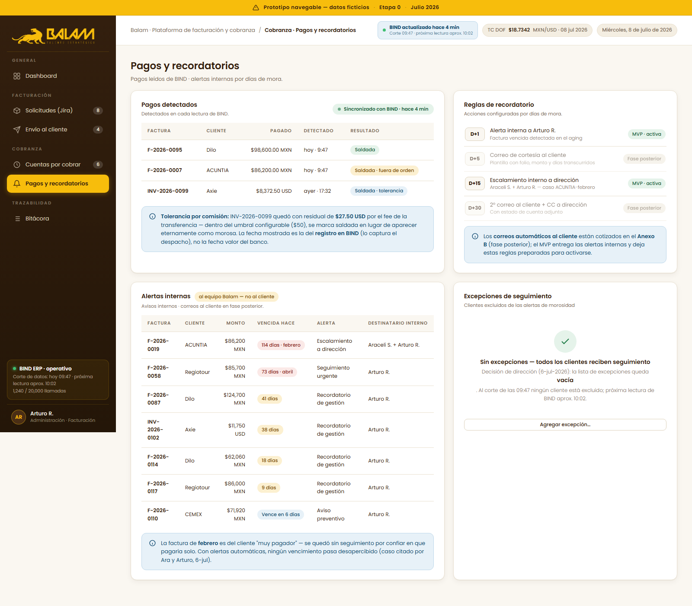The image size is (692, 606).
Task: Click Cobranza · Pagos y recordatorios breadcrumb
Action: (310, 30)
